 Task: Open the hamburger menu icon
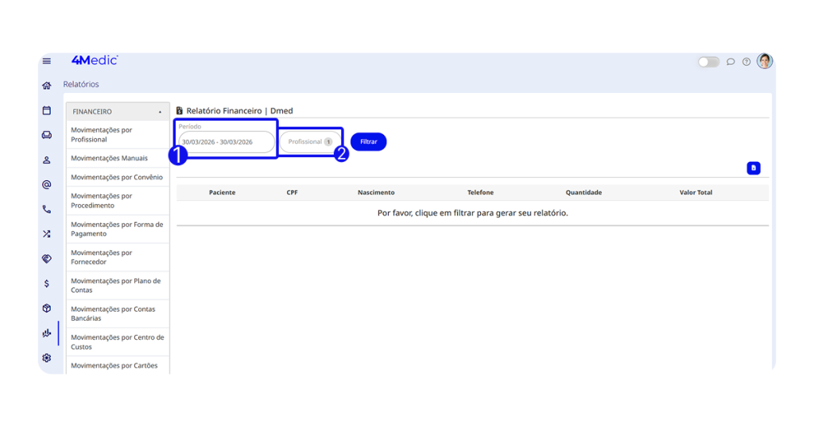click(47, 61)
